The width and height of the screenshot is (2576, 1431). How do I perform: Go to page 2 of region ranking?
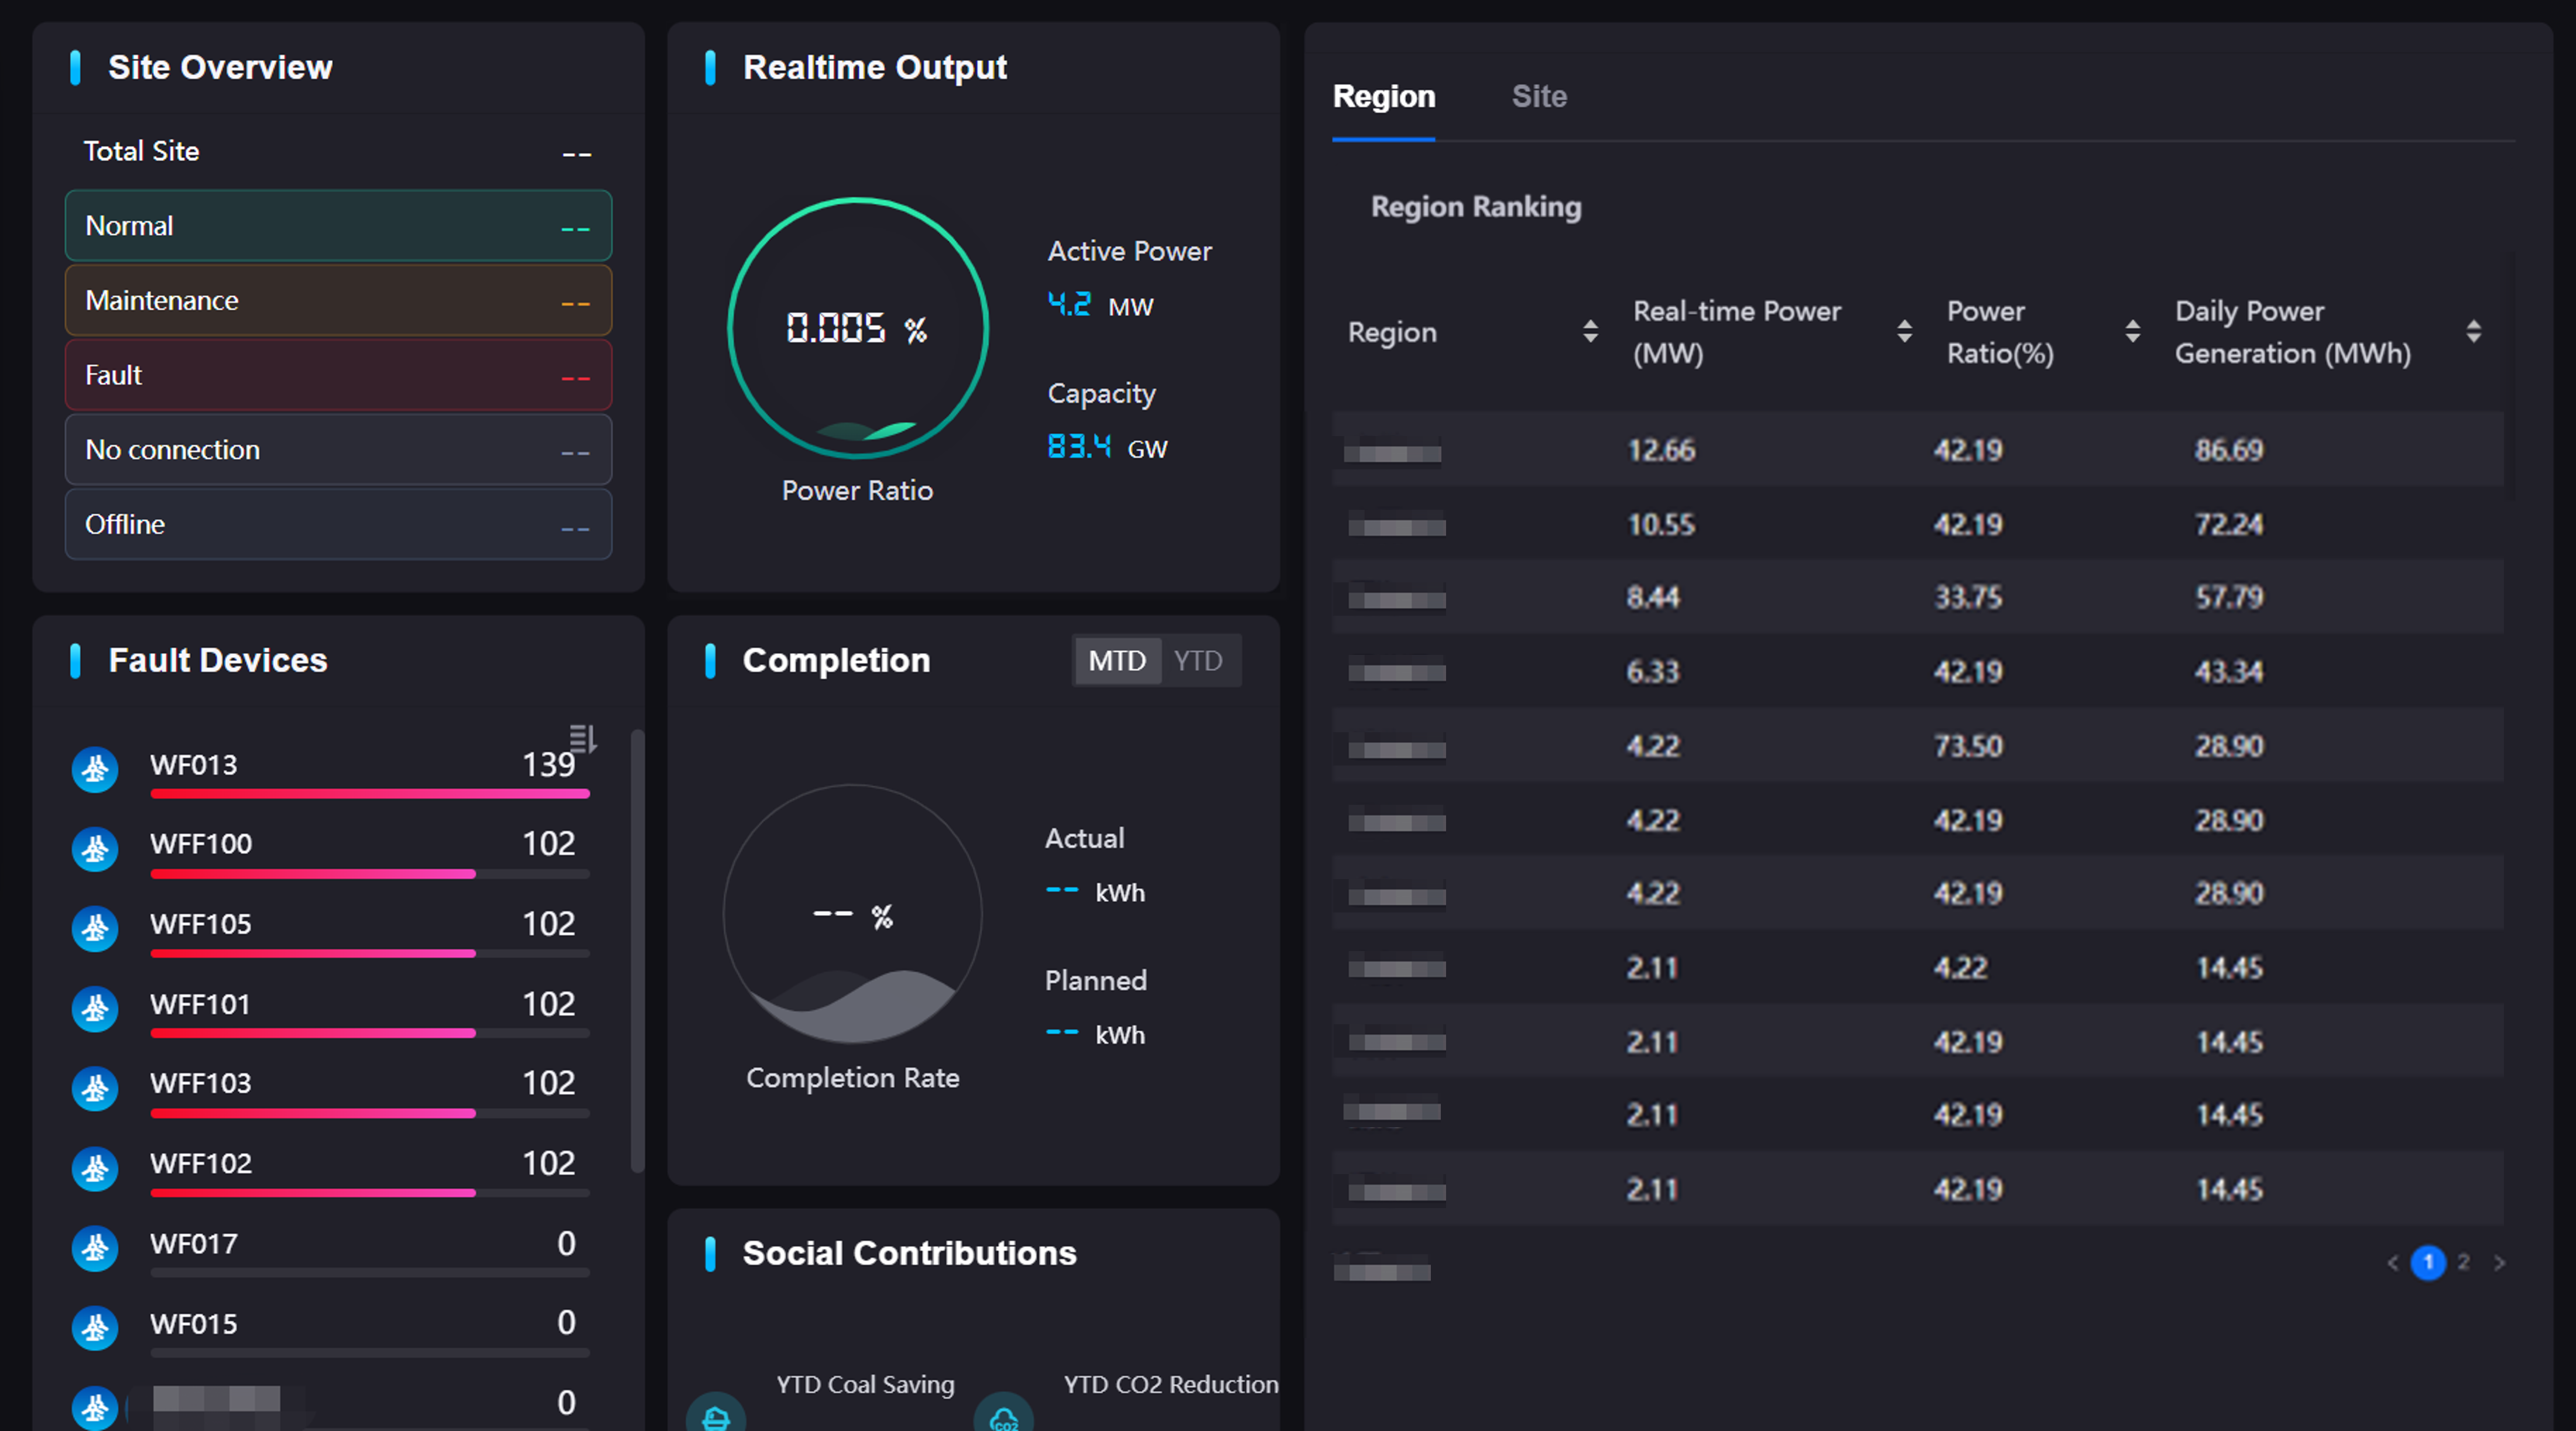point(2463,1262)
